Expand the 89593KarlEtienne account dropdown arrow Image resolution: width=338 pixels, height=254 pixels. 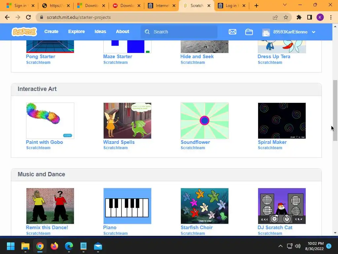[x=314, y=32]
